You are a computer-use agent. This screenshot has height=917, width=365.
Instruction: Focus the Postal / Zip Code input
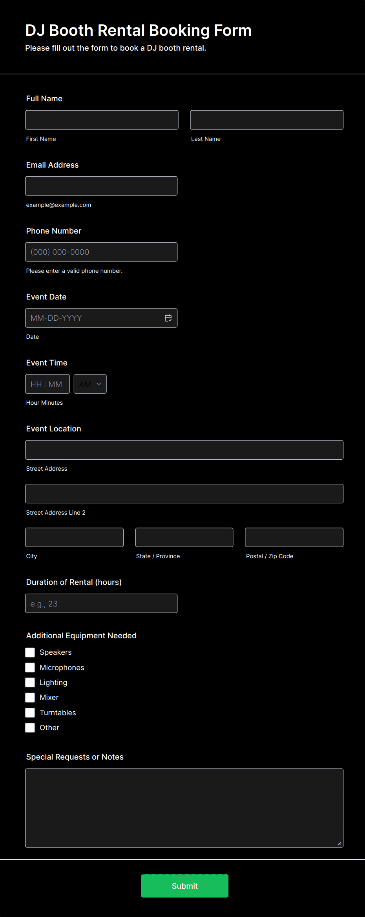pos(294,537)
